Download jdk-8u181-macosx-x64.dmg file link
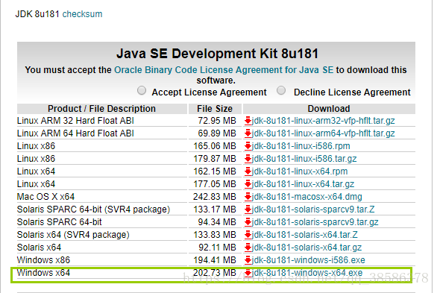The height and width of the screenshot is (293, 437). tap(306, 197)
